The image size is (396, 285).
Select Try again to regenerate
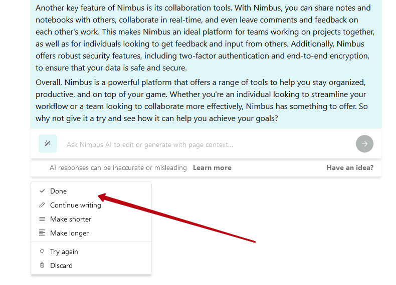click(x=91, y=251)
